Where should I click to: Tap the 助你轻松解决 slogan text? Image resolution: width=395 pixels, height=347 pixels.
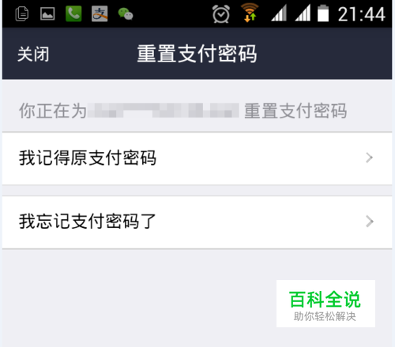pos(325,316)
